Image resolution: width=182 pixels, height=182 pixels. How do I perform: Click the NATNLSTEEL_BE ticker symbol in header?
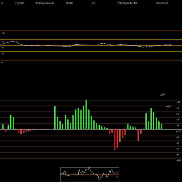[127, 3]
